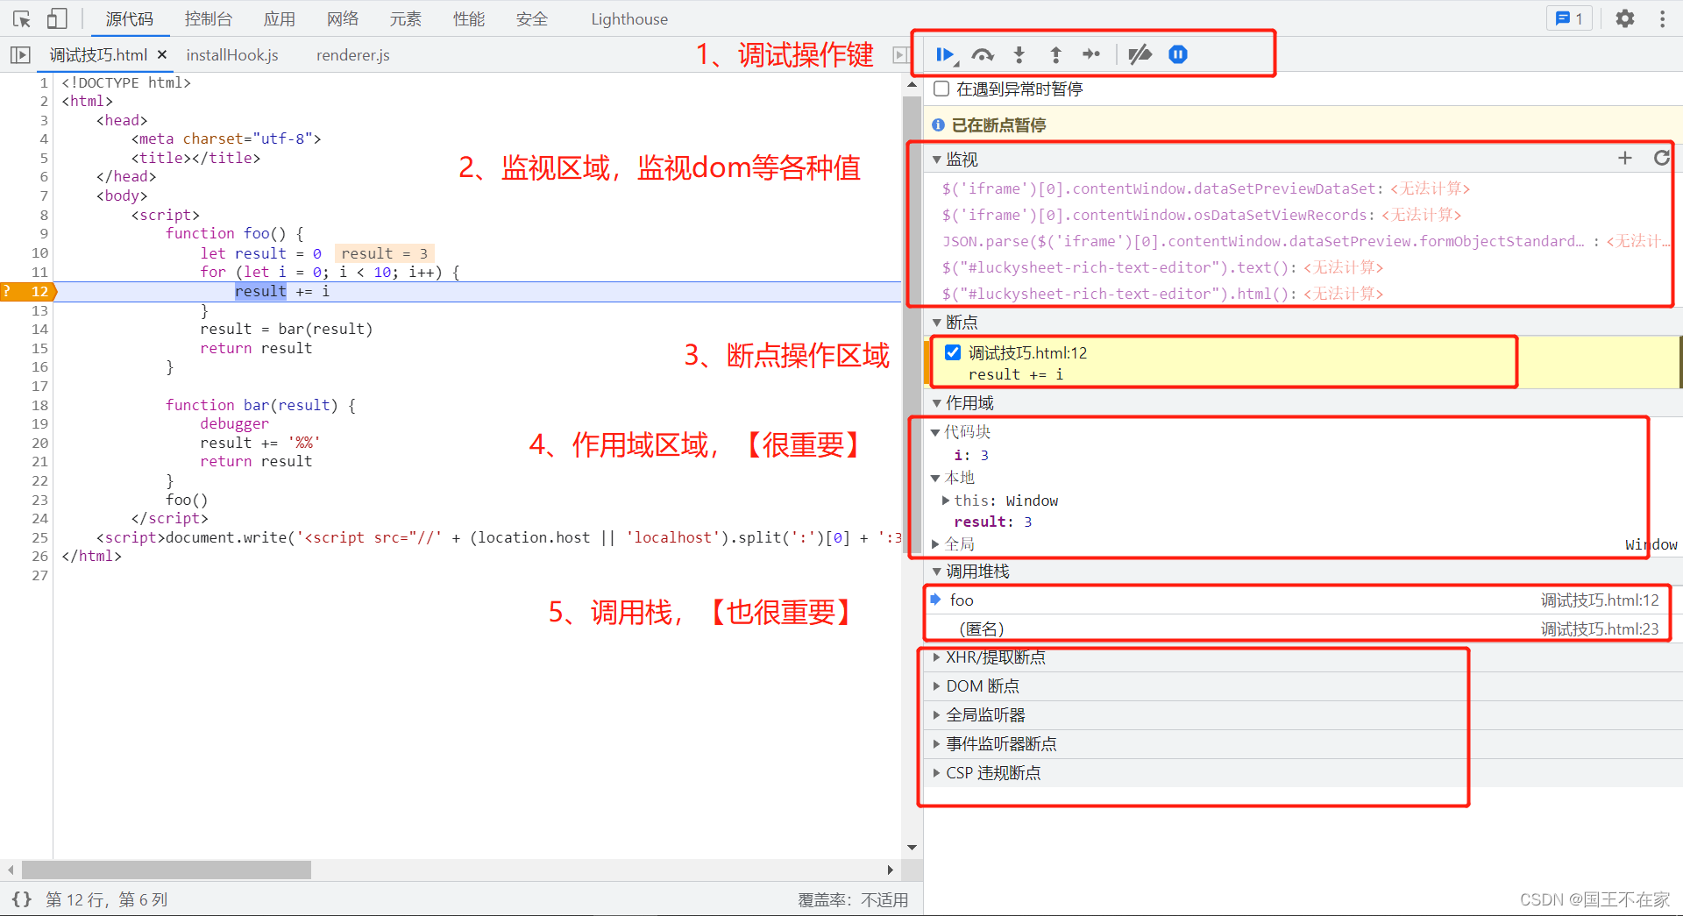This screenshot has height=916, width=1683.
Task: Uncheck the 调试技巧.html:12 breakpoint
Action: tap(953, 352)
